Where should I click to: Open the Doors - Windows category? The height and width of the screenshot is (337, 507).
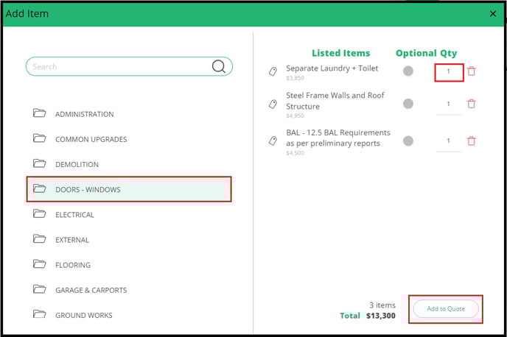[129, 189]
